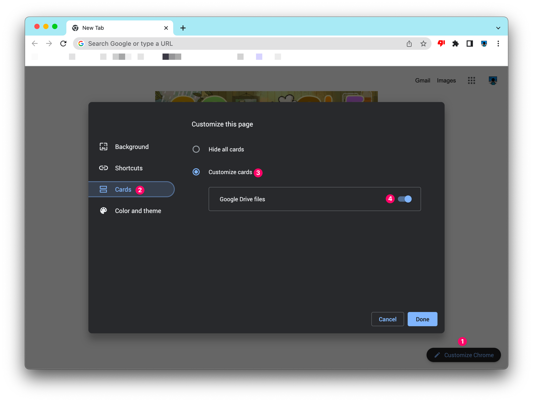
Task: Open a new tab with plus
Action: pos(183,28)
